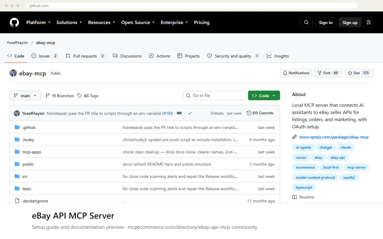Click commit message 'docs: refresh README hero and polish structure'

[167, 164]
